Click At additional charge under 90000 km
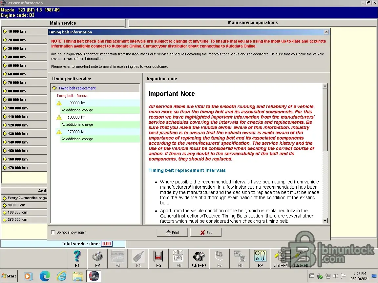The width and height of the screenshot is (378, 283). click(x=77, y=110)
